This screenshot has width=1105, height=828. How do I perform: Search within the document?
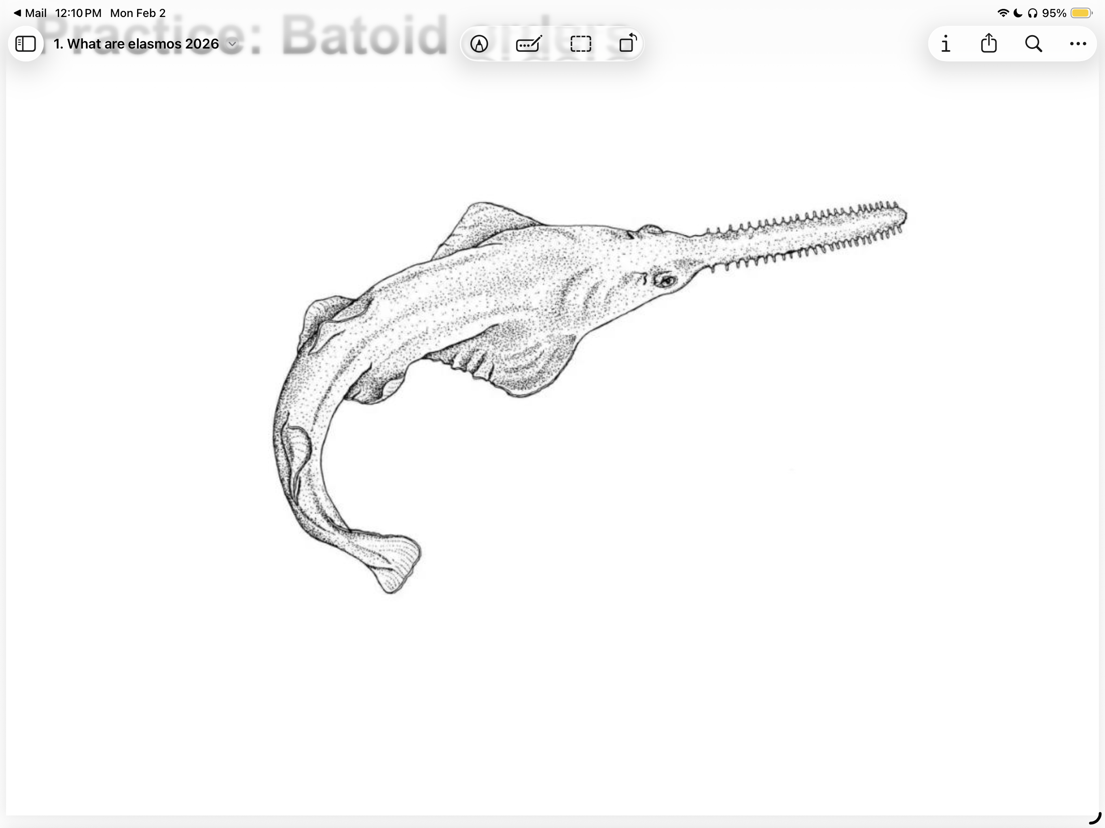(x=1033, y=44)
